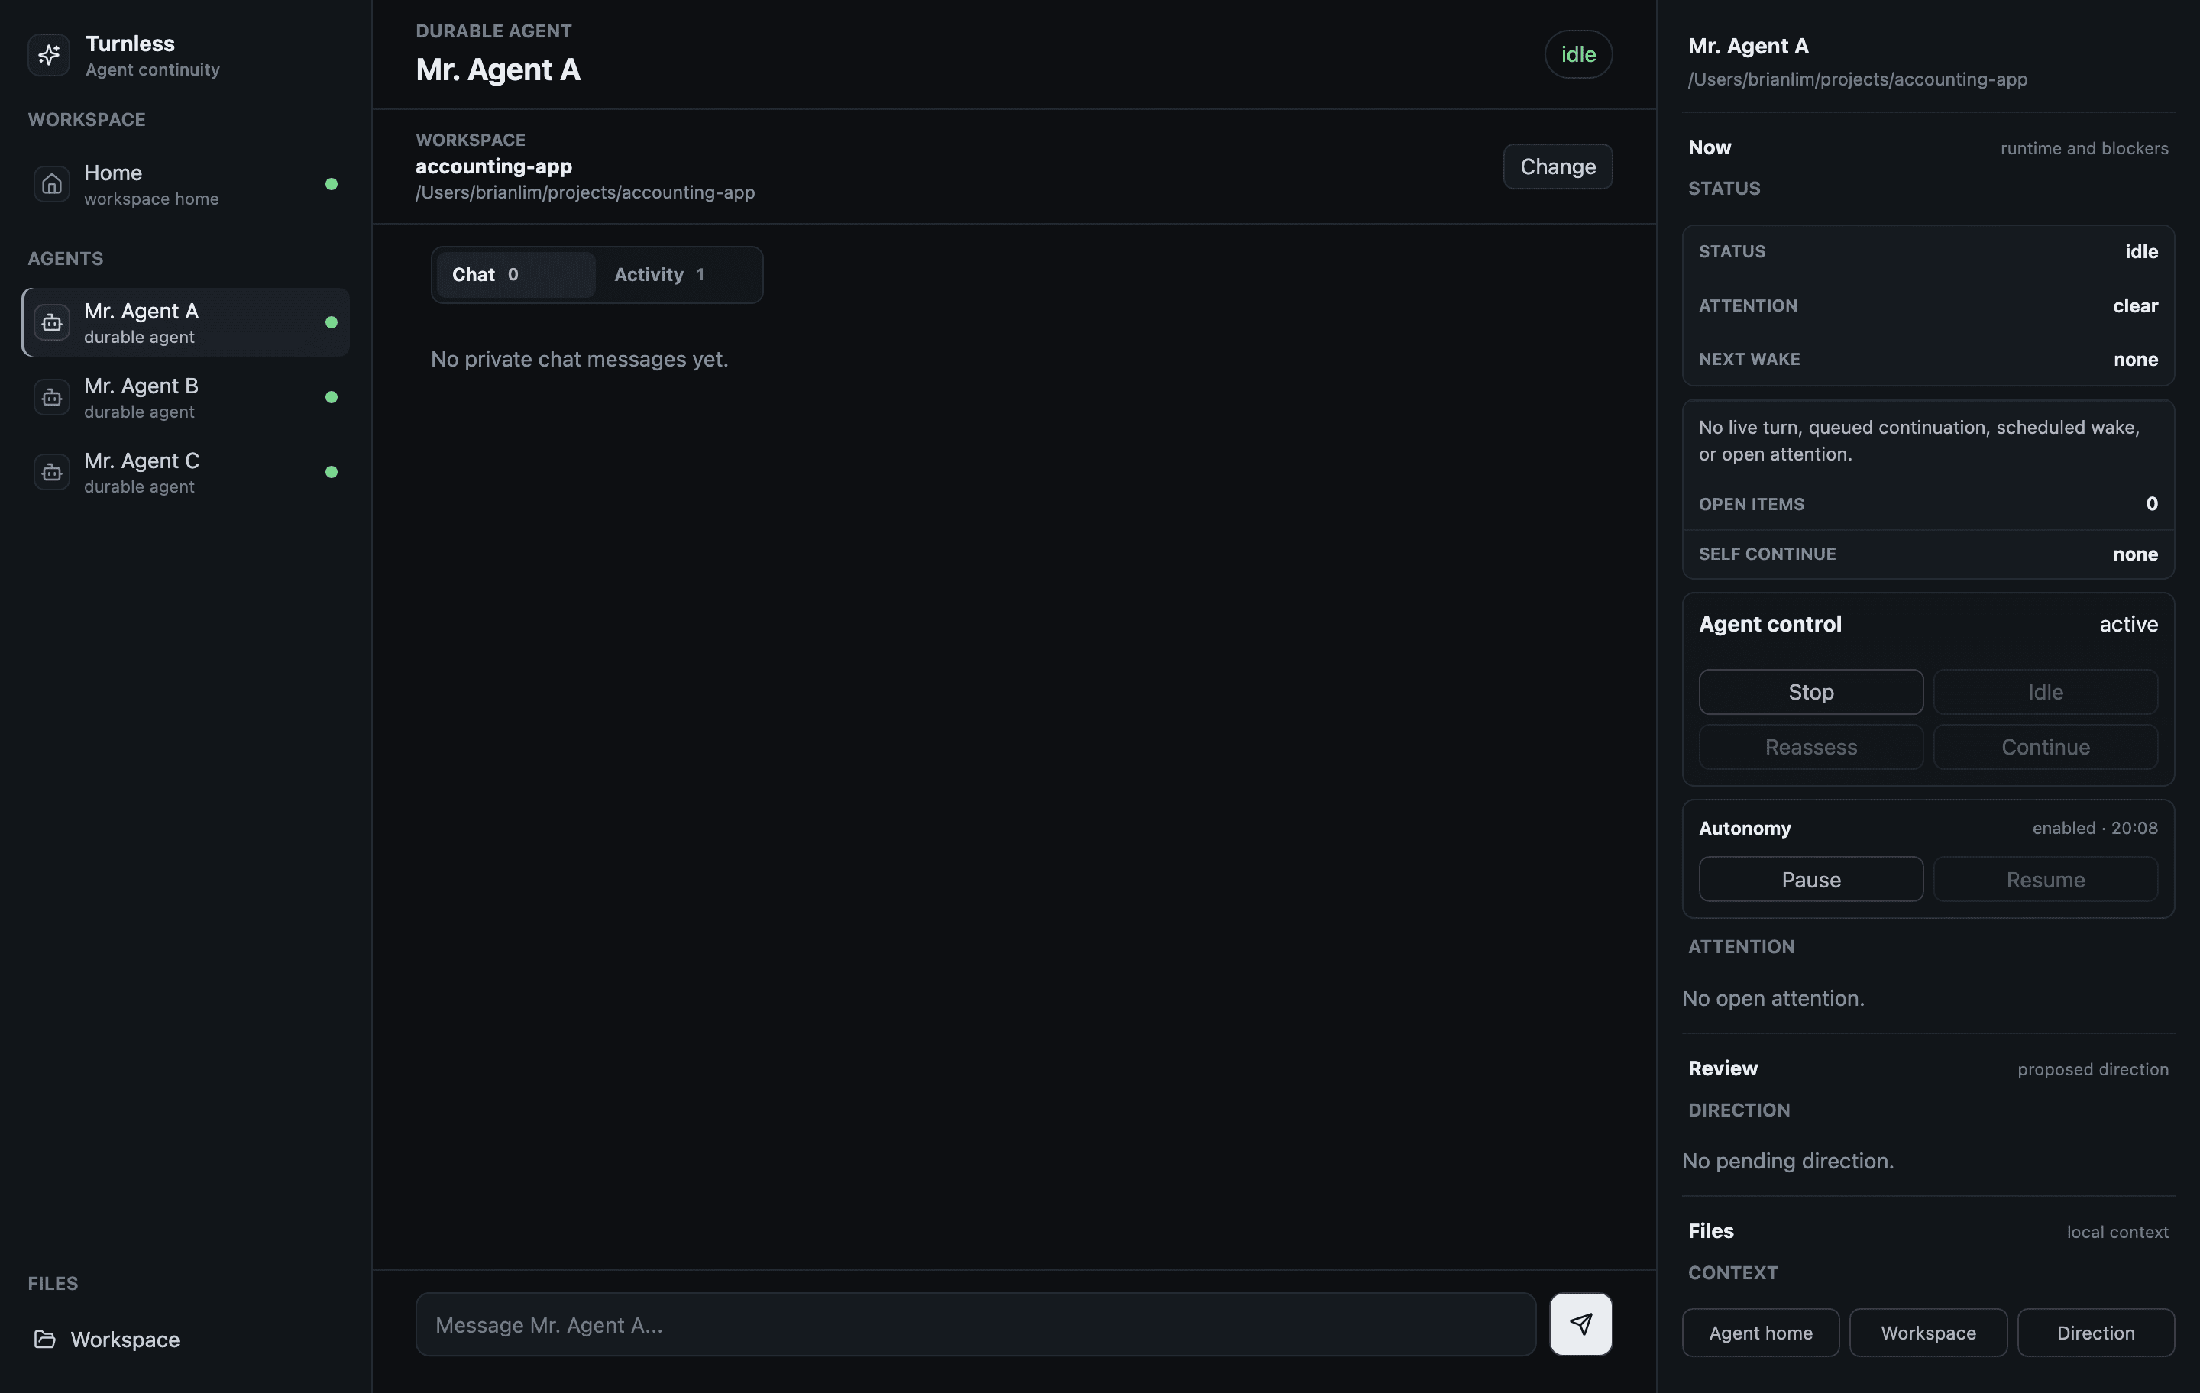Viewport: 2200px width, 1393px height.
Task: Switch to the Activity tab
Action: point(677,275)
